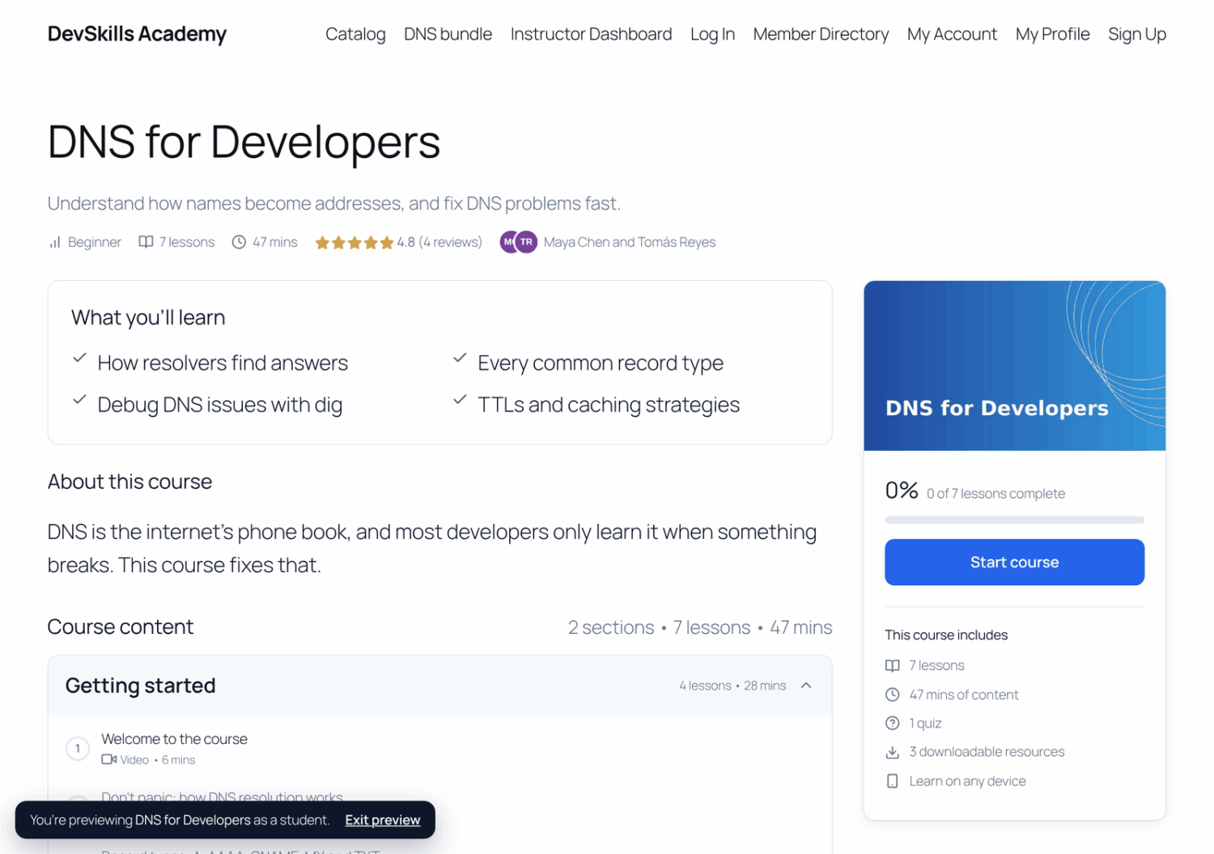Click the device icon beside Learn on any device
The height and width of the screenshot is (854, 1214).
(893, 781)
